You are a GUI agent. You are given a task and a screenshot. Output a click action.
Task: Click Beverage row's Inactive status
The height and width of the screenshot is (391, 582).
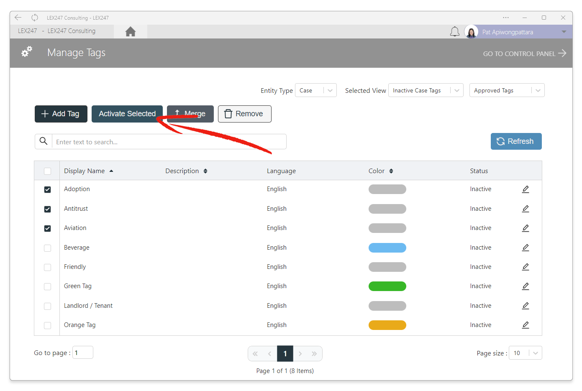pyautogui.click(x=481, y=248)
